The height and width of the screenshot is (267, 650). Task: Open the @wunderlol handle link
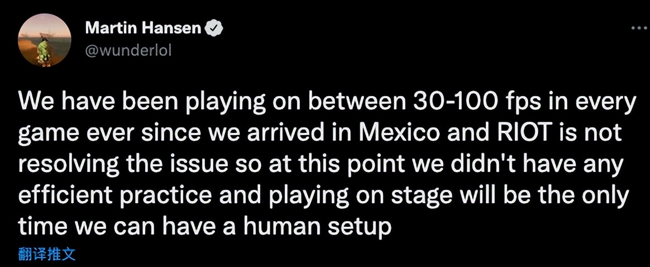click(129, 50)
